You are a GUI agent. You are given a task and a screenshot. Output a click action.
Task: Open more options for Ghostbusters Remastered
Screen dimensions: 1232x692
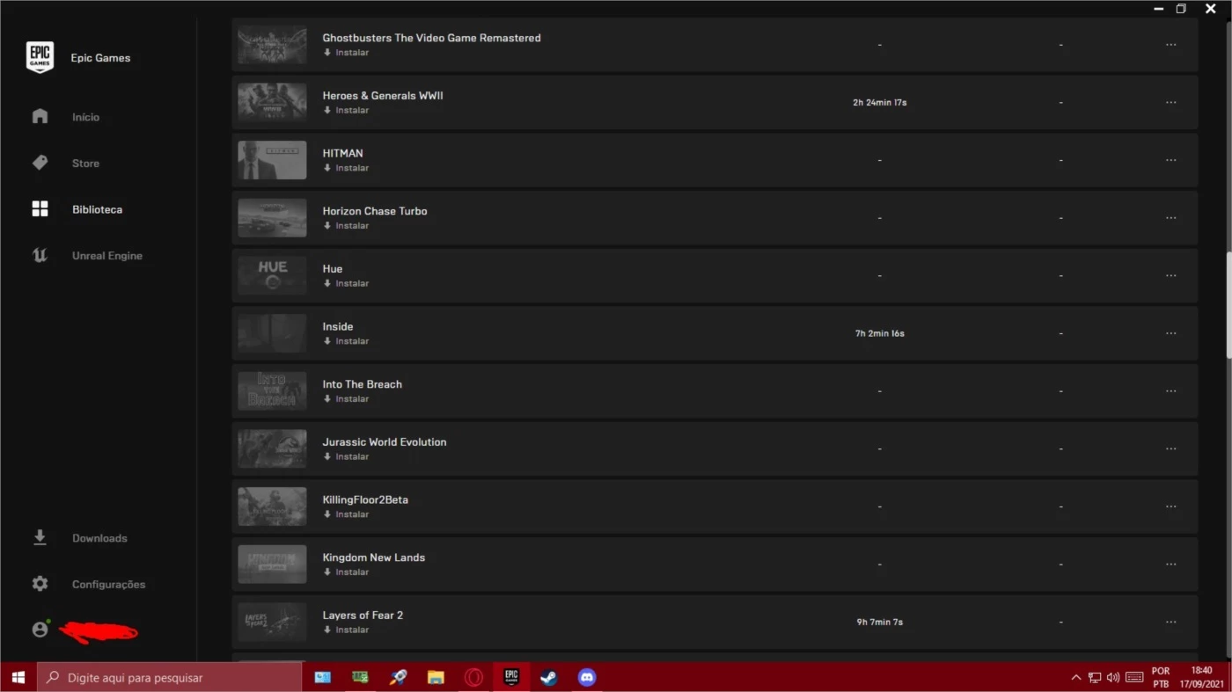[1170, 45]
